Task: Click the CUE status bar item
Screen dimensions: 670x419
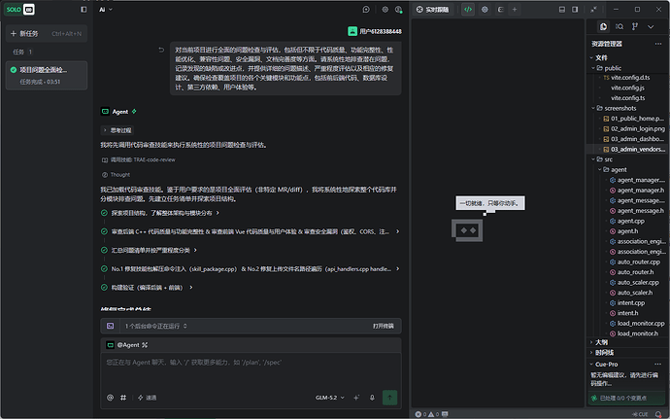Action: 640,414
